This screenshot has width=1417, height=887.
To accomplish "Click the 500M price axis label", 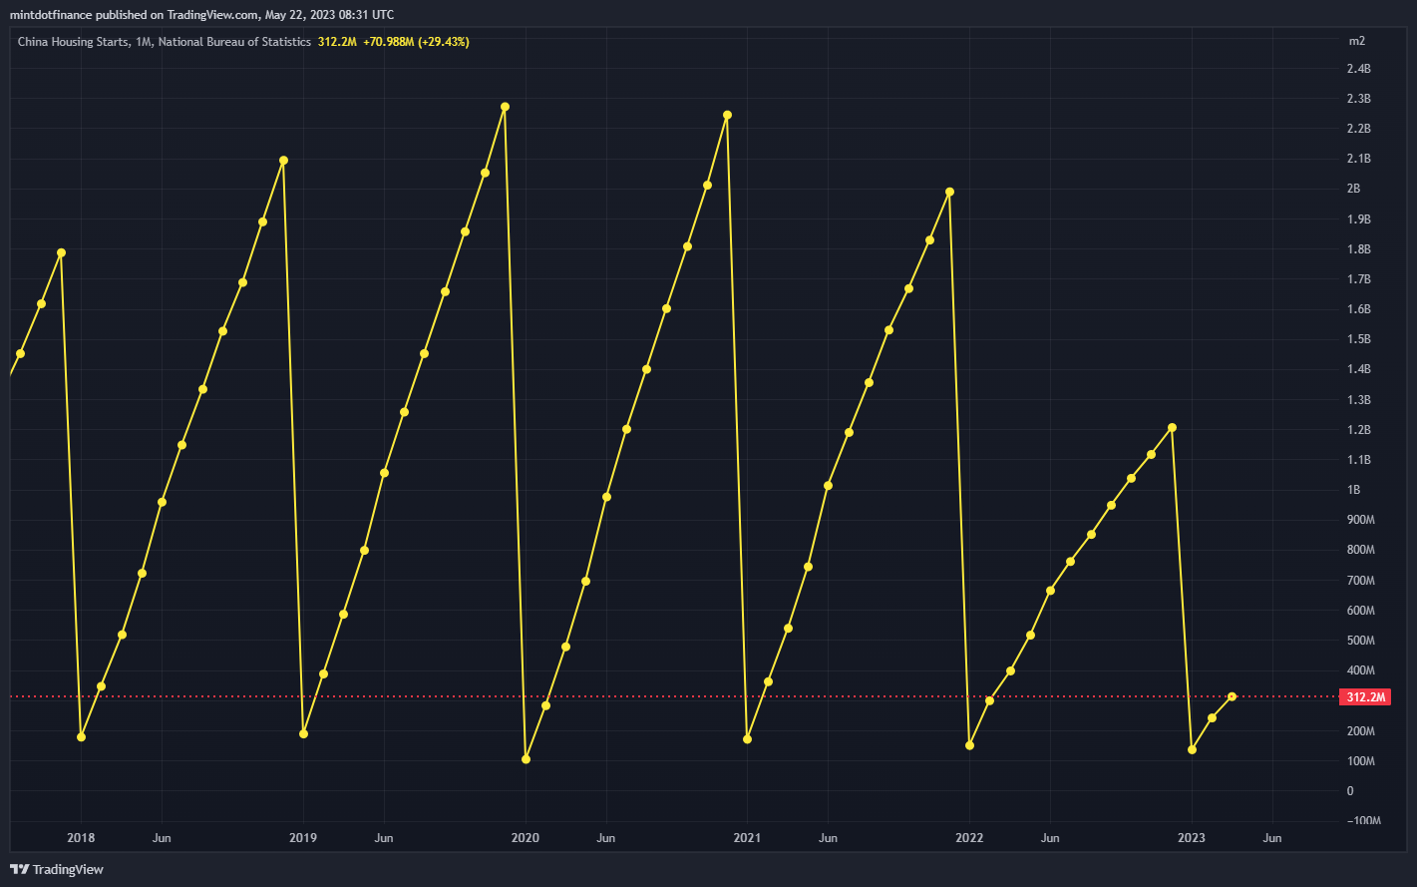I will [1360, 641].
